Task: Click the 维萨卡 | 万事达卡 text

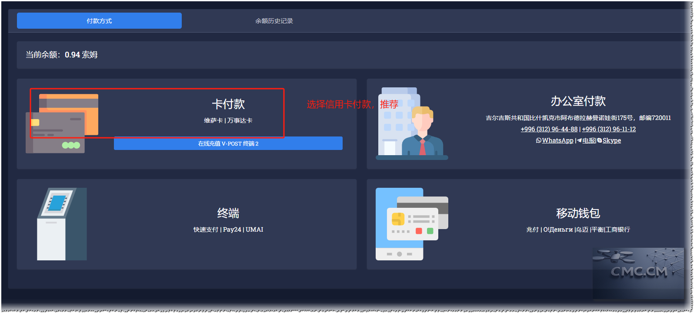Action: point(228,120)
